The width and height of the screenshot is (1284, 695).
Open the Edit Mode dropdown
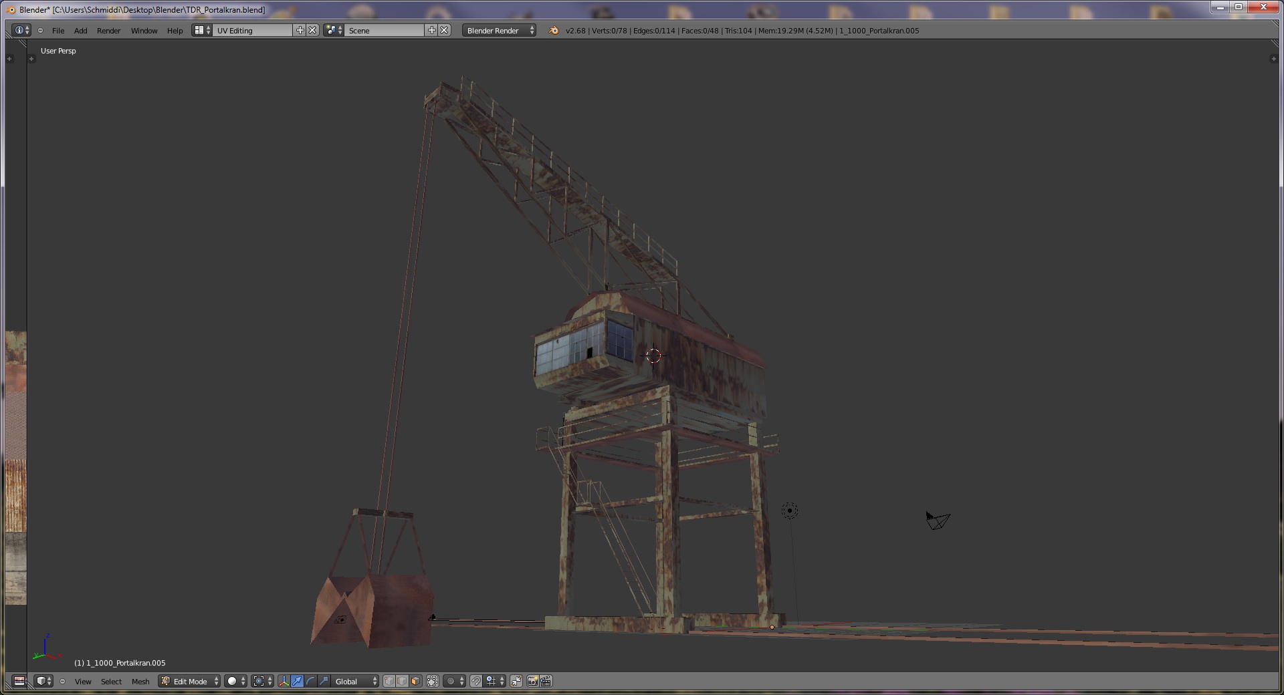pyautogui.click(x=190, y=681)
